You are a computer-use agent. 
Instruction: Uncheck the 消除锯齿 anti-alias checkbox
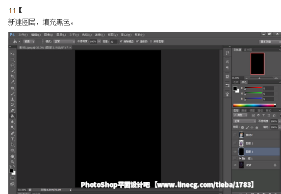tap(121, 41)
